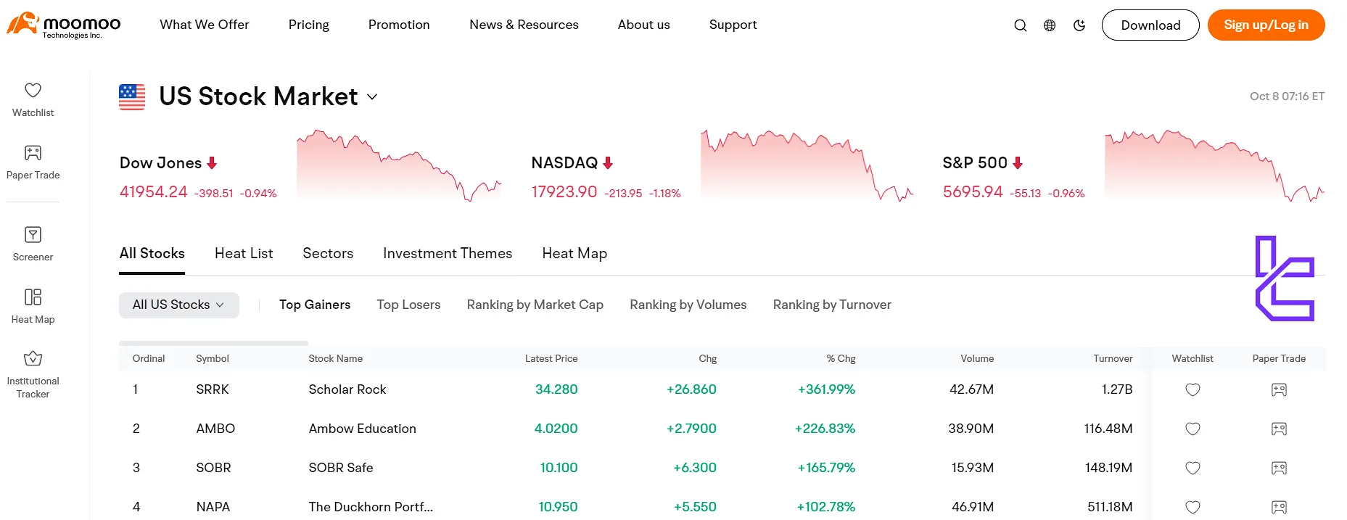The height and width of the screenshot is (520, 1347).
Task: Open S&P 500 index title
Action: pyautogui.click(x=975, y=163)
